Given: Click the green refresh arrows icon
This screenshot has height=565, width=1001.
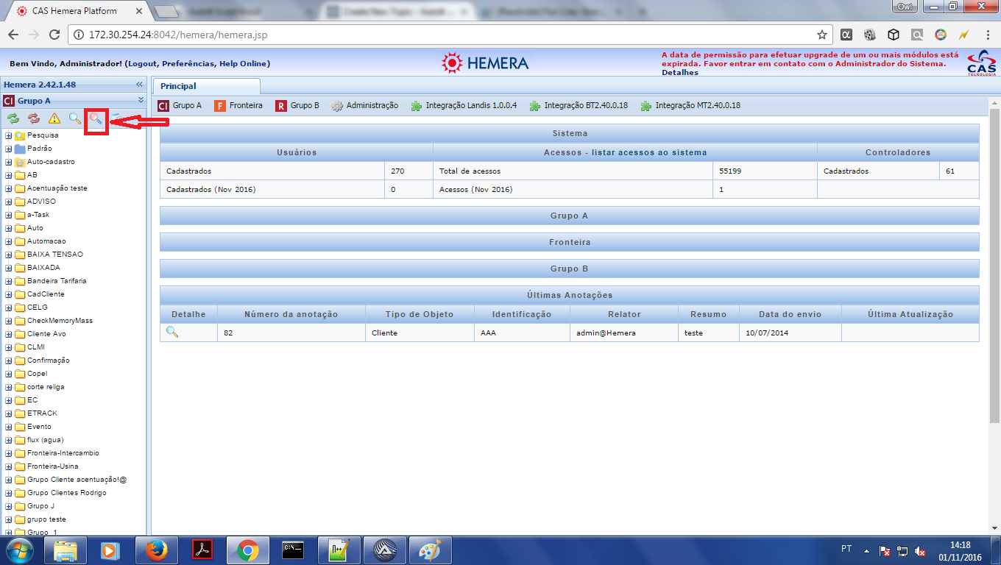Looking at the screenshot, I should click(x=13, y=118).
